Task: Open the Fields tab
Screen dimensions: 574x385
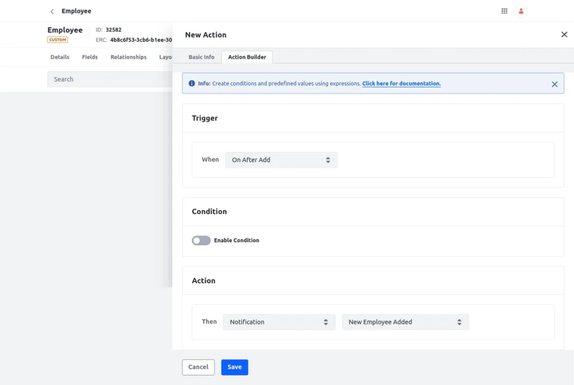Action: pos(90,57)
